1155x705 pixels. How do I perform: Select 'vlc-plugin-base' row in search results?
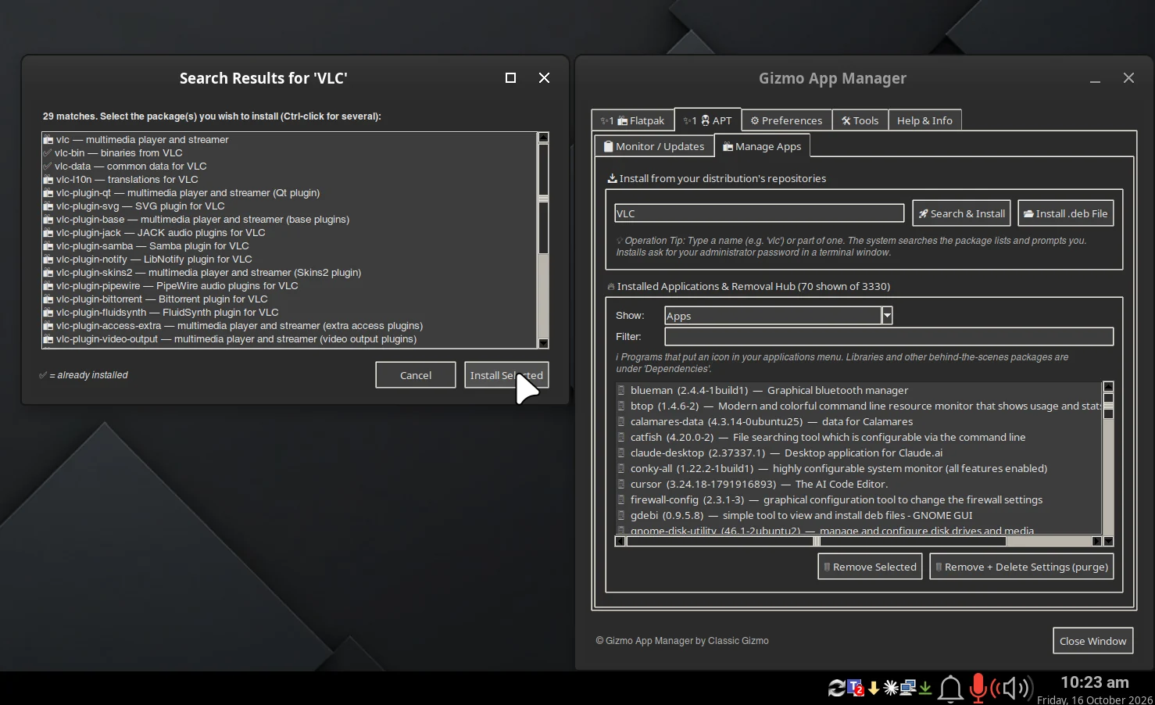pyautogui.click(x=289, y=220)
